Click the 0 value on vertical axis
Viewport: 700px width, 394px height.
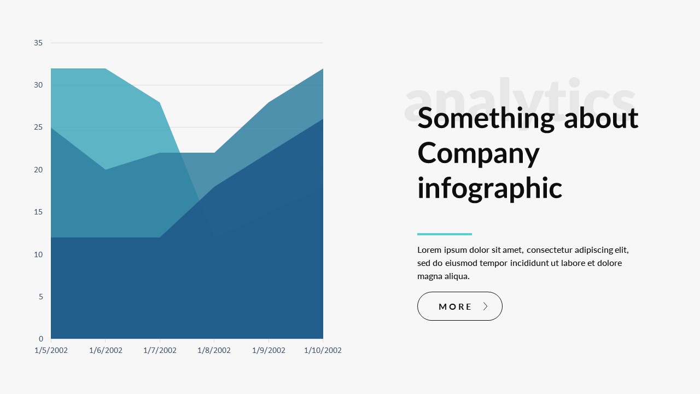[x=41, y=339]
